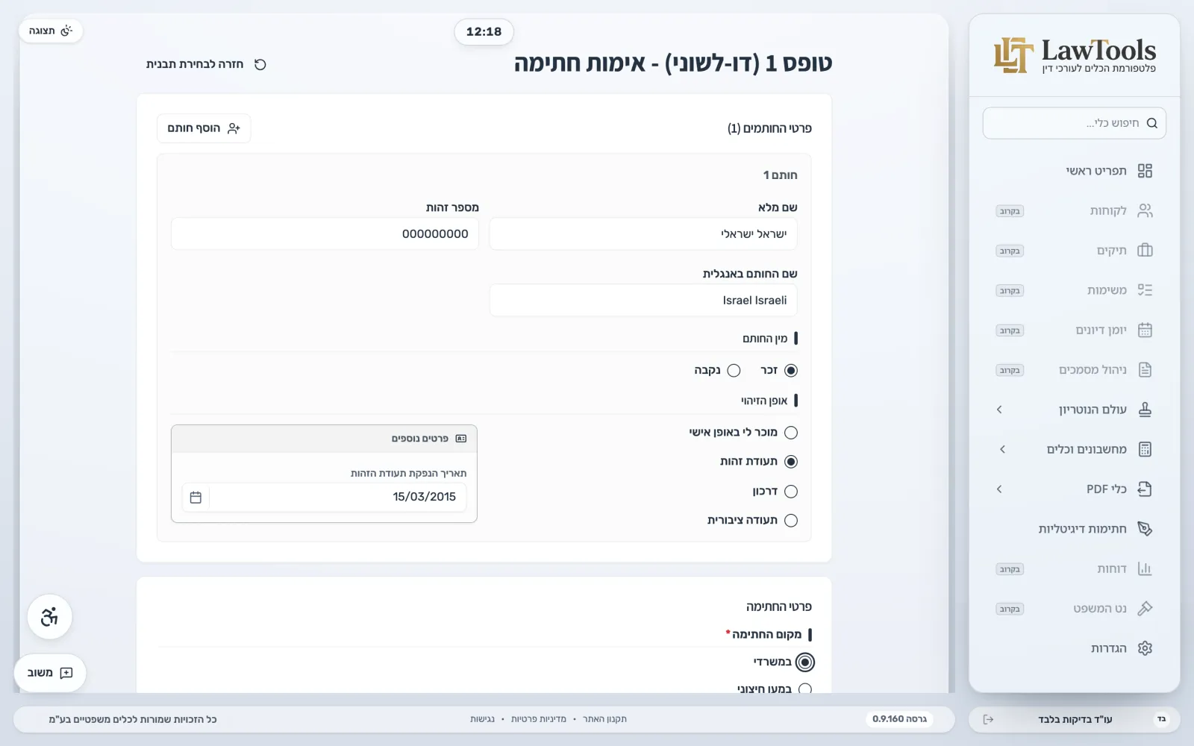Screen dimensions: 1194x746
Task: Click the תיקים briefcase icon
Action: pos(1145,251)
